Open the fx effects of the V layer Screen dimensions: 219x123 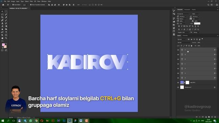coord(215,50)
